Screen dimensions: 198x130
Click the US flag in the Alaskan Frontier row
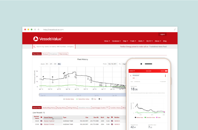pyautogui.click(x=41, y=124)
